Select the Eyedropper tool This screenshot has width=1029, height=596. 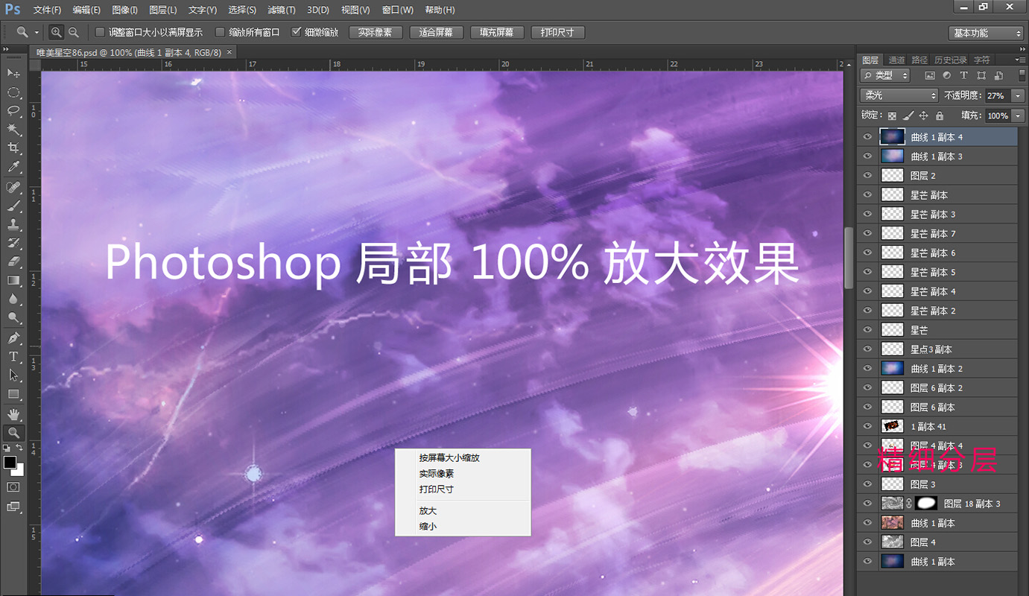13,168
